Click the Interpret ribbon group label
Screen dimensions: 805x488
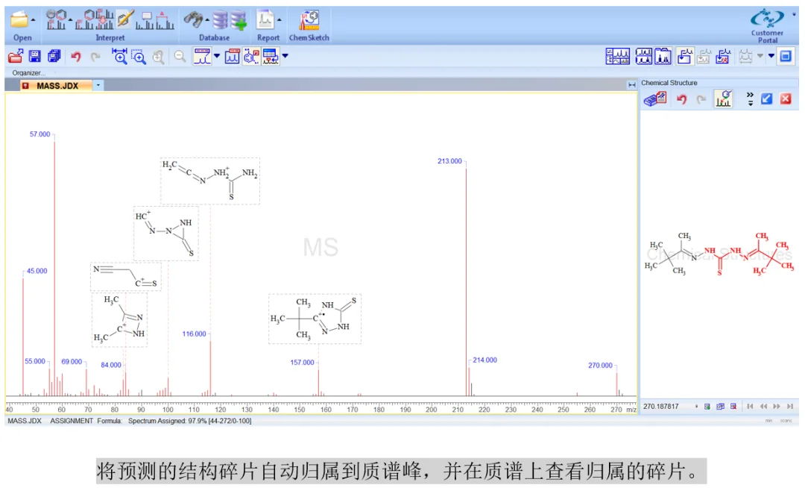tap(110, 37)
